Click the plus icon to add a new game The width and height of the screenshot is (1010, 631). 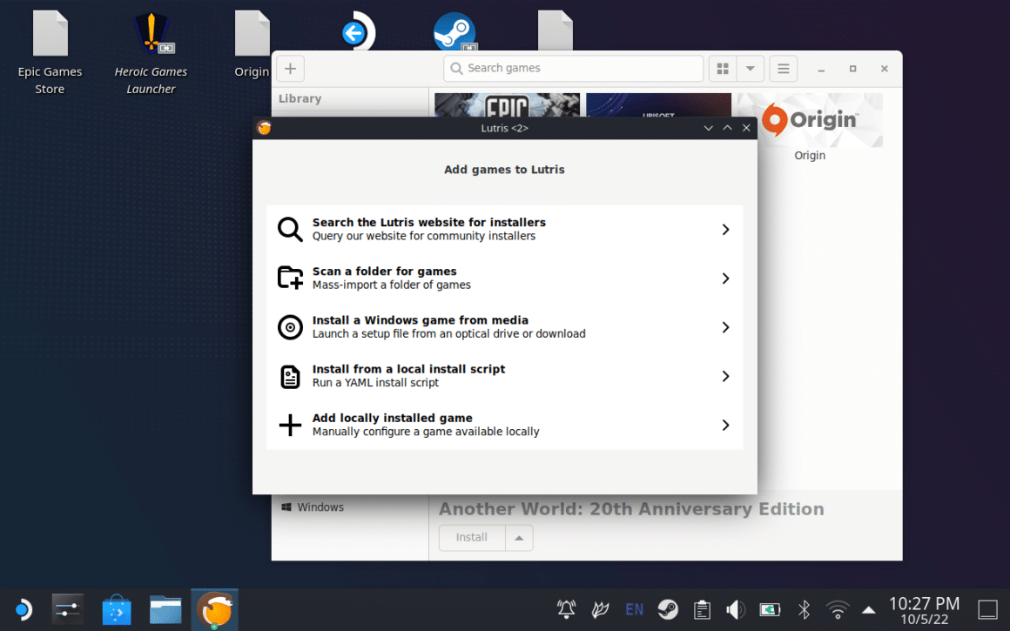pos(290,68)
